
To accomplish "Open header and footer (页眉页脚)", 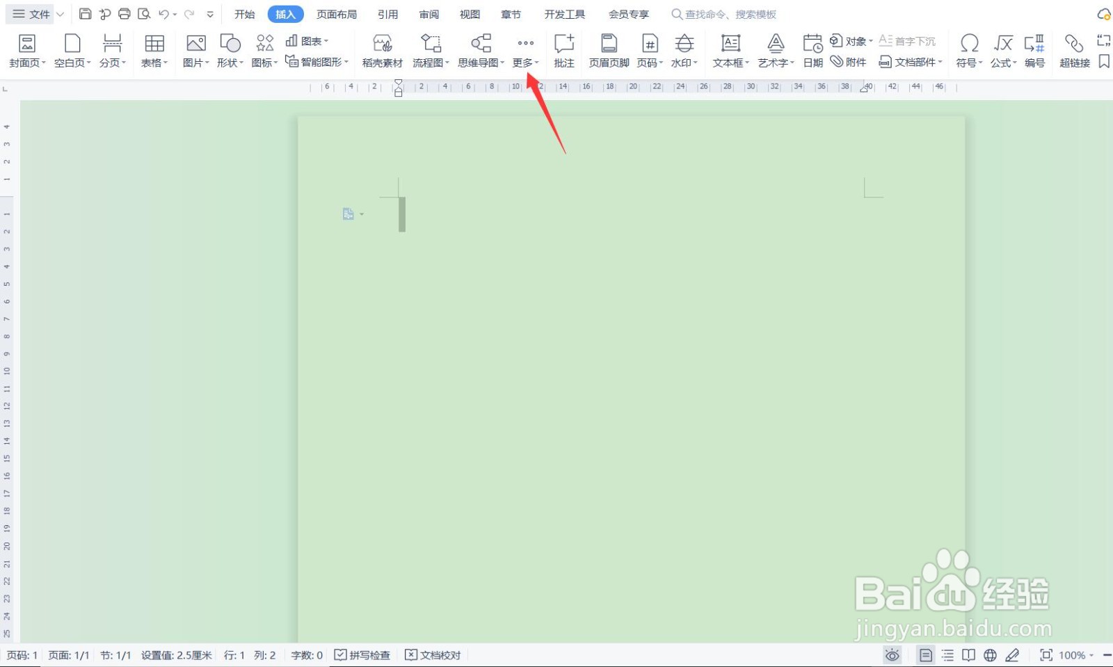I will click(x=609, y=51).
